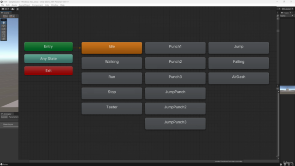This screenshot has width=295, height=166.
Task: Select the Teeter state node
Action: [112, 108]
